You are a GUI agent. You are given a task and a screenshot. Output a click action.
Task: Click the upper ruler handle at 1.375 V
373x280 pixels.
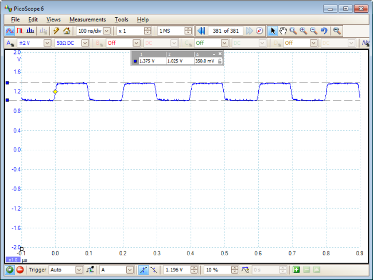click(x=7, y=83)
